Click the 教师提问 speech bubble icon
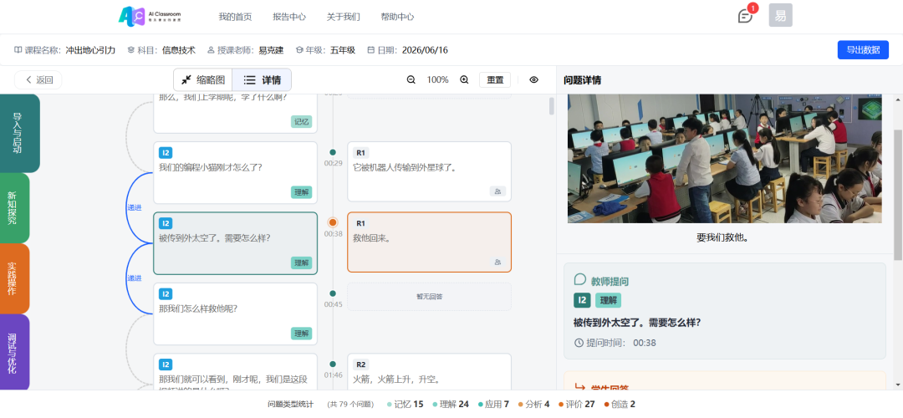The image size is (903, 418). pos(580,280)
